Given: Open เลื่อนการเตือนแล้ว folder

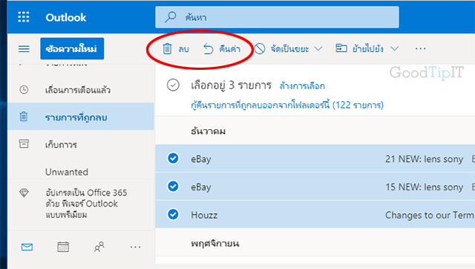Looking at the screenshot, I should pos(81,90).
